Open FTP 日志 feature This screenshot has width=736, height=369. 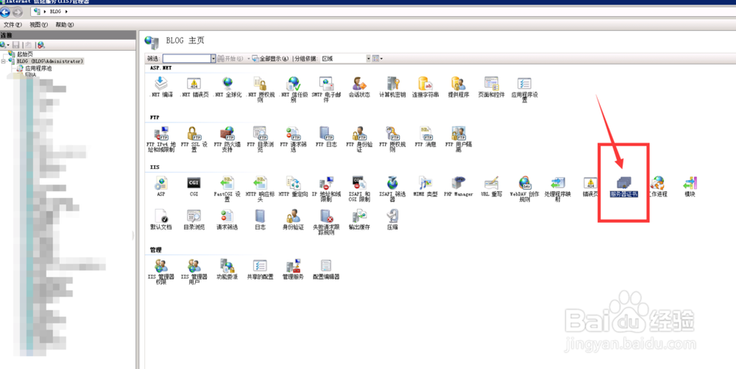326,137
